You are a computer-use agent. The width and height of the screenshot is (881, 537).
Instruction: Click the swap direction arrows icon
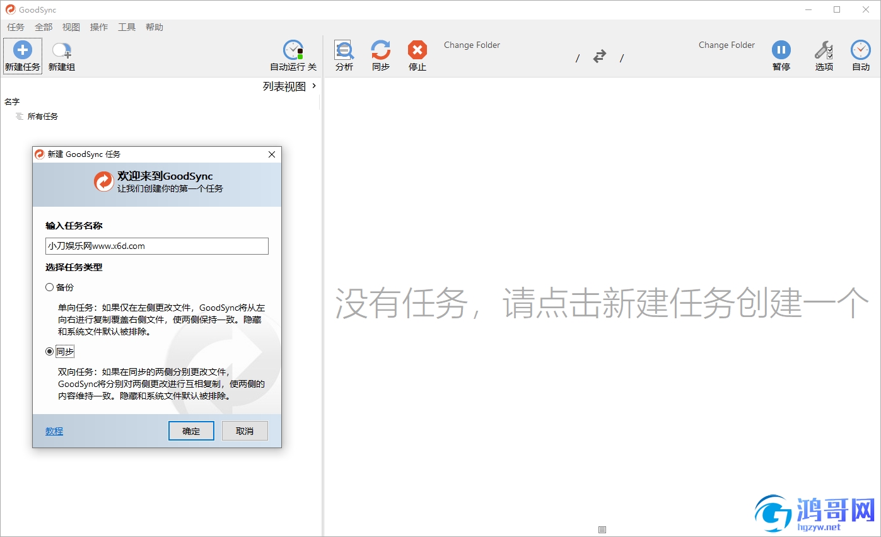tap(600, 57)
